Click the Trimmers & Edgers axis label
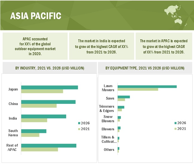The width and height of the screenshot is (194, 164). (x=107, y=109)
